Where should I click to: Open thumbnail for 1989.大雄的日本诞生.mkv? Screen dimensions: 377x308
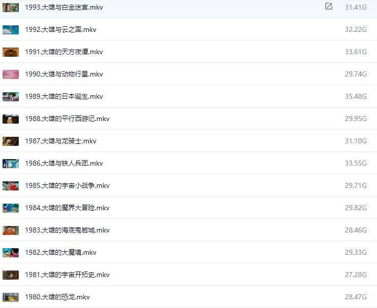[x=11, y=97]
